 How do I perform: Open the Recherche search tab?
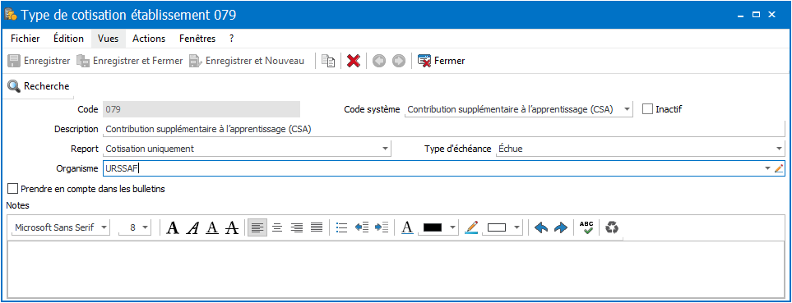(39, 86)
